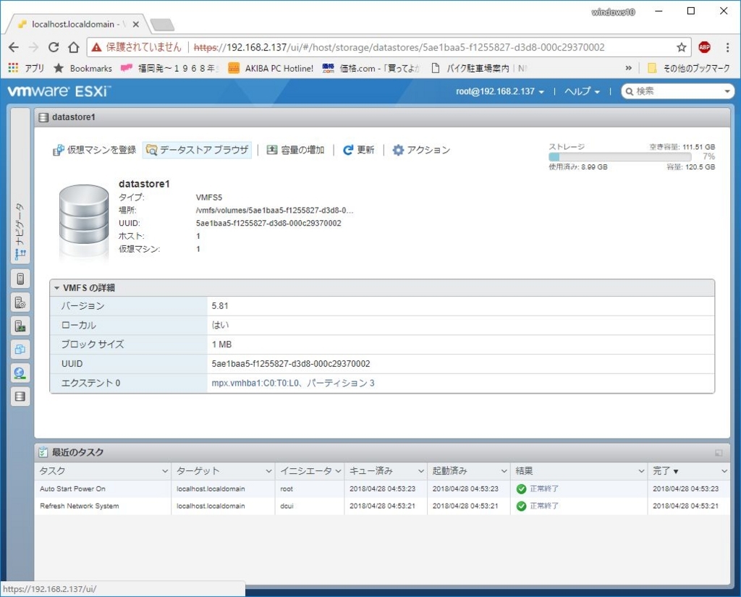Open the Host view in the sidebar
This screenshot has width=741, height=597.
pos(20,279)
